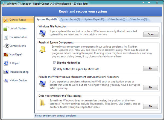
Task: Click the title bar up-arrow button
Action: point(149,2)
